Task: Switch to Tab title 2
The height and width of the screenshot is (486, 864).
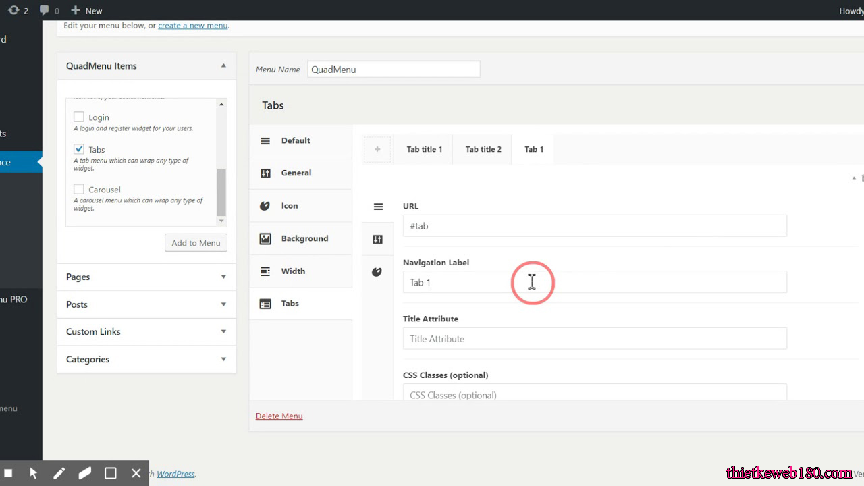Action: [482, 149]
